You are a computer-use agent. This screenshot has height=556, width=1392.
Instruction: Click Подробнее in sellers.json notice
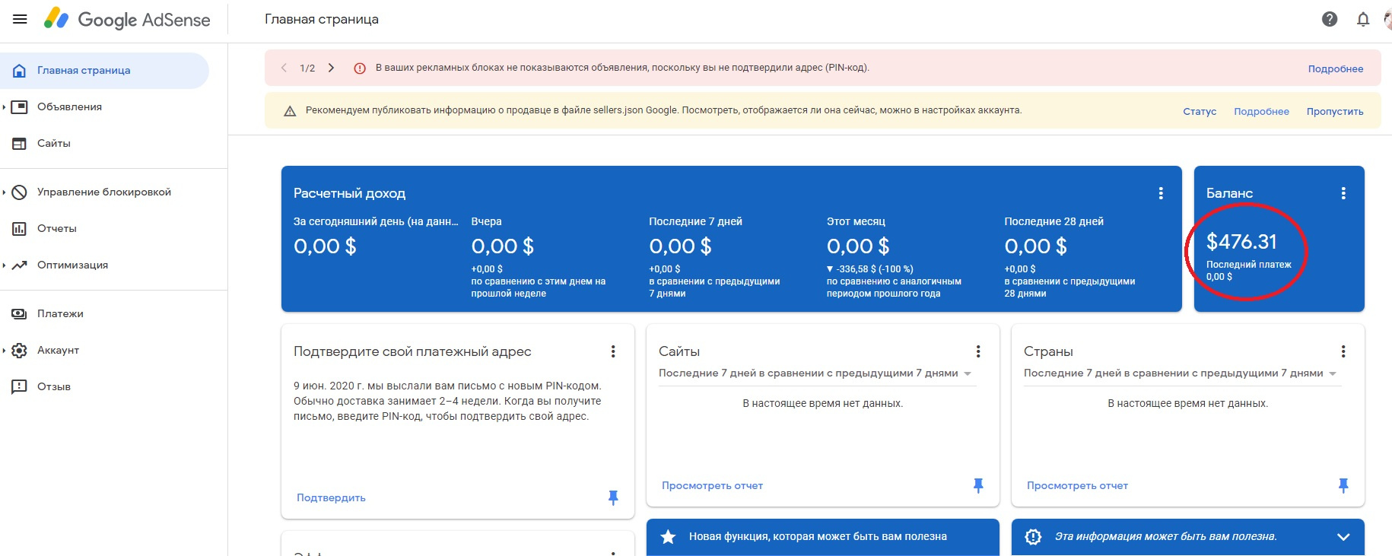coord(1261,111)
